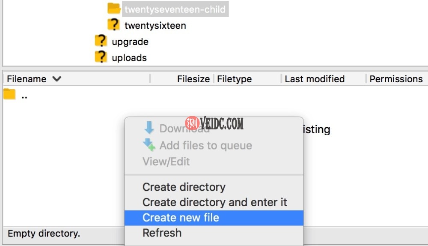Click the parent directory folder icon
428x246 pixels.
[x=9, y=94]
